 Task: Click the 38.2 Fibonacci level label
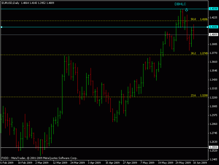(193, 53)
